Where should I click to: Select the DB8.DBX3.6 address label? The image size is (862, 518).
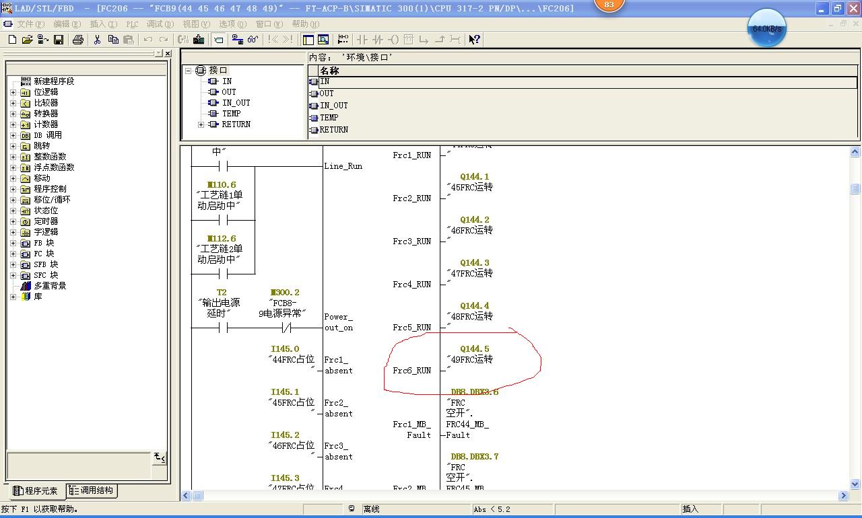[x=475, y=392]
